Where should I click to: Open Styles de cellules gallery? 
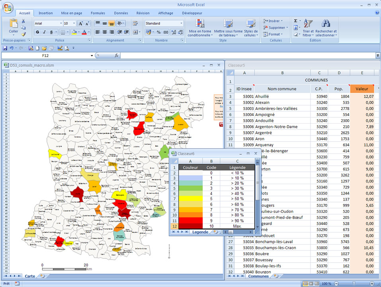251,28
